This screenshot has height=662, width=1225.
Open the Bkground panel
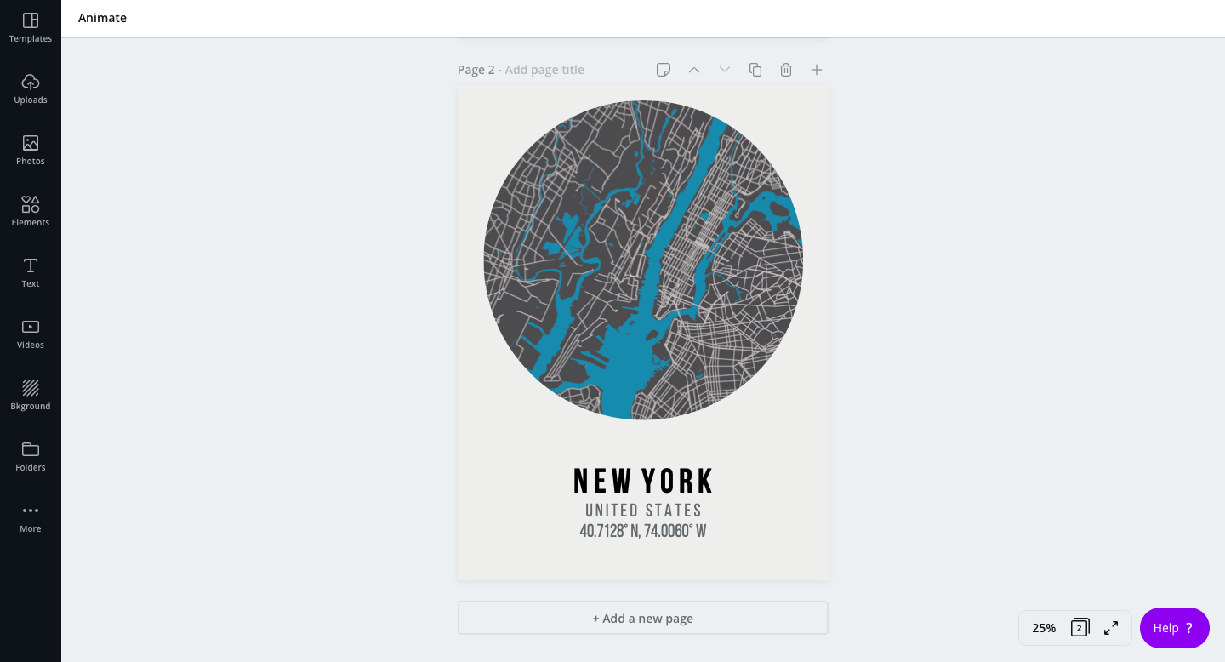[x=31, y=395]
